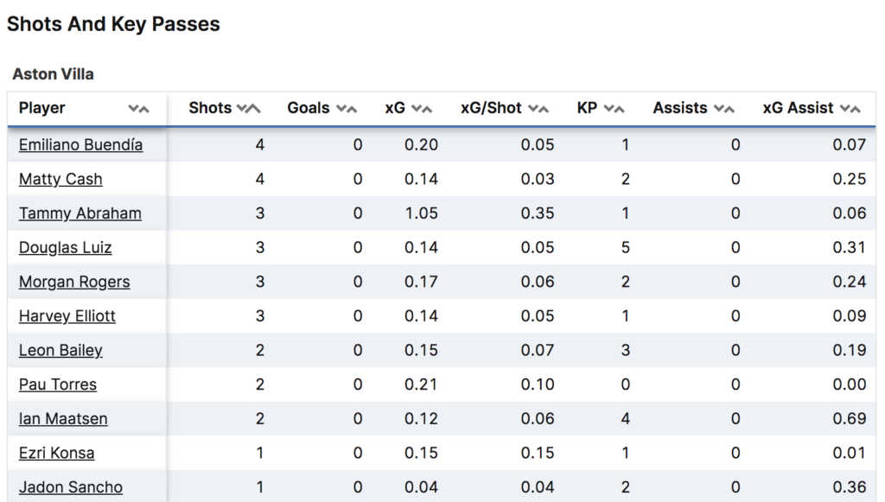Viewport: 885px width, 502px height.
Task: Sort by xG/Shot arrow icon
Action: tap(538, 109)
